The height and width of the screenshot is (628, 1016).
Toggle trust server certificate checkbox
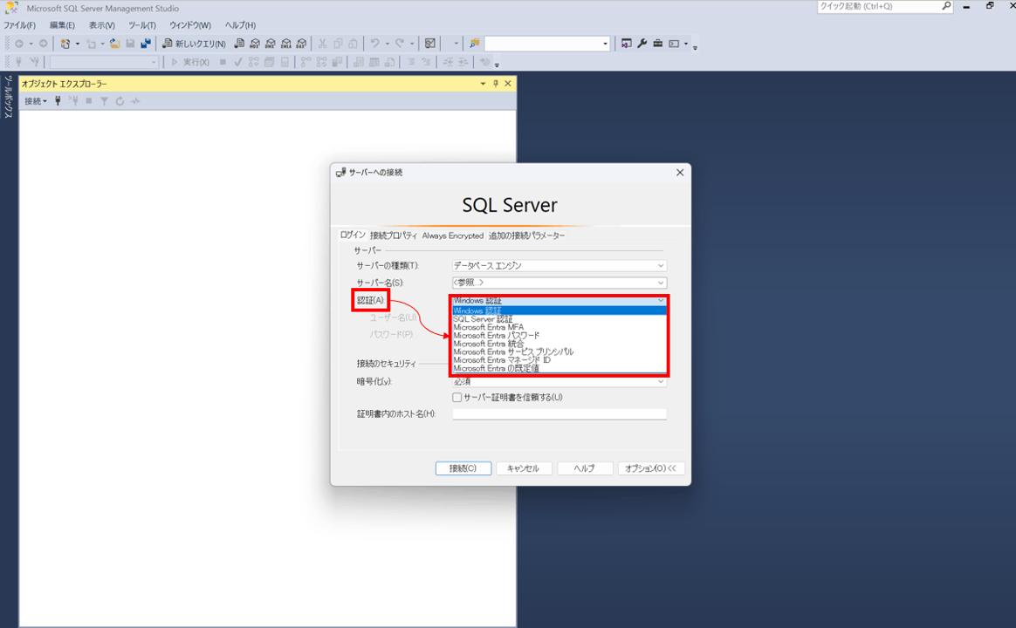pos(457,398)
